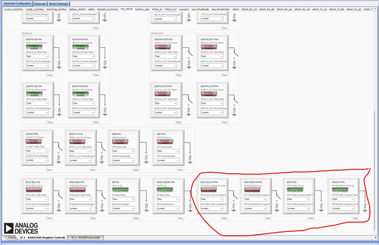The width and height of the screenshot is (379, 245).
Task: Toggle SDATA IN1 pin pull-down enabled
Action: (x=81, y=47)
